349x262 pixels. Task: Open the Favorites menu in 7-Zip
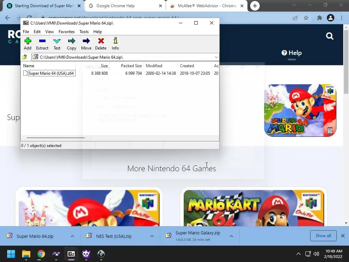[66, 32]
